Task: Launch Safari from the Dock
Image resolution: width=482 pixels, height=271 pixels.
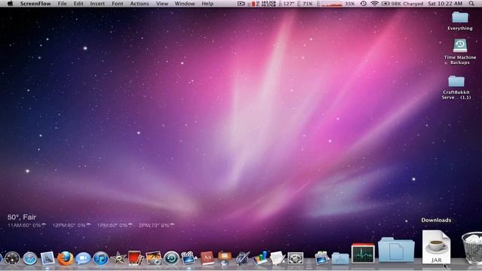Action: [x=30, y=258]
